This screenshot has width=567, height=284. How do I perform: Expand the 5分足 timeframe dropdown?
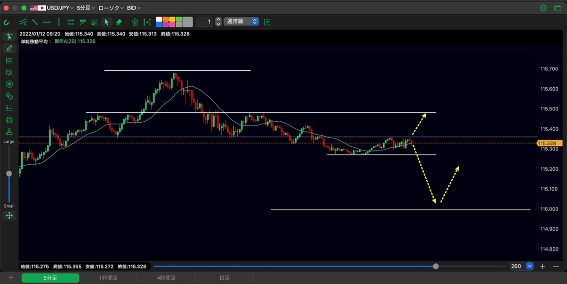[86, 8]
